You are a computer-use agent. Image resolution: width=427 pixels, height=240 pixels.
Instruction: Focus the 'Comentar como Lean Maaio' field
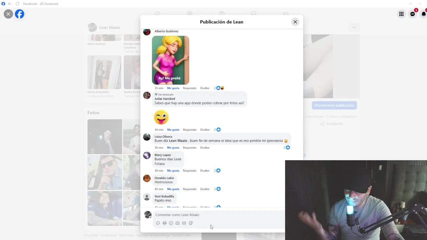pyautogui.click(x=220, y=215)
